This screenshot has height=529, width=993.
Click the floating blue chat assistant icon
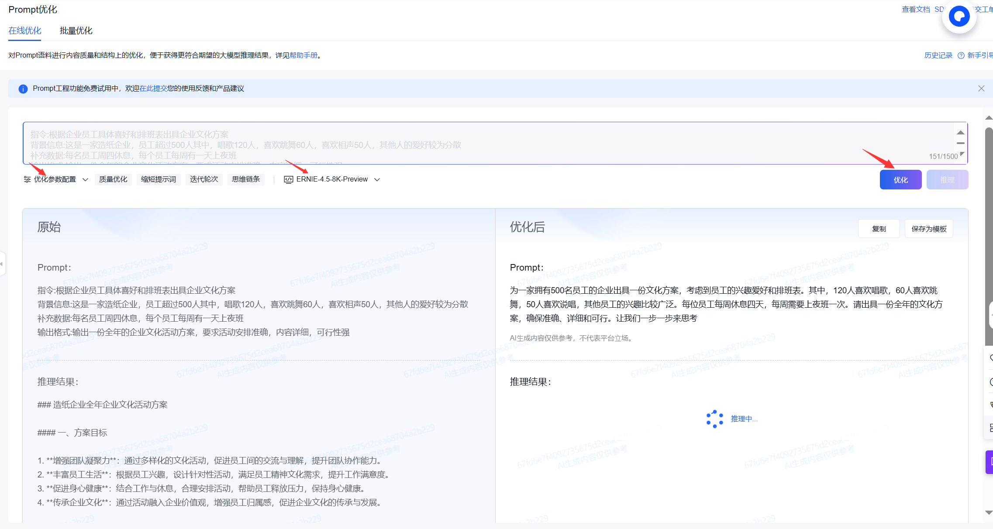(x=959, y=17)
